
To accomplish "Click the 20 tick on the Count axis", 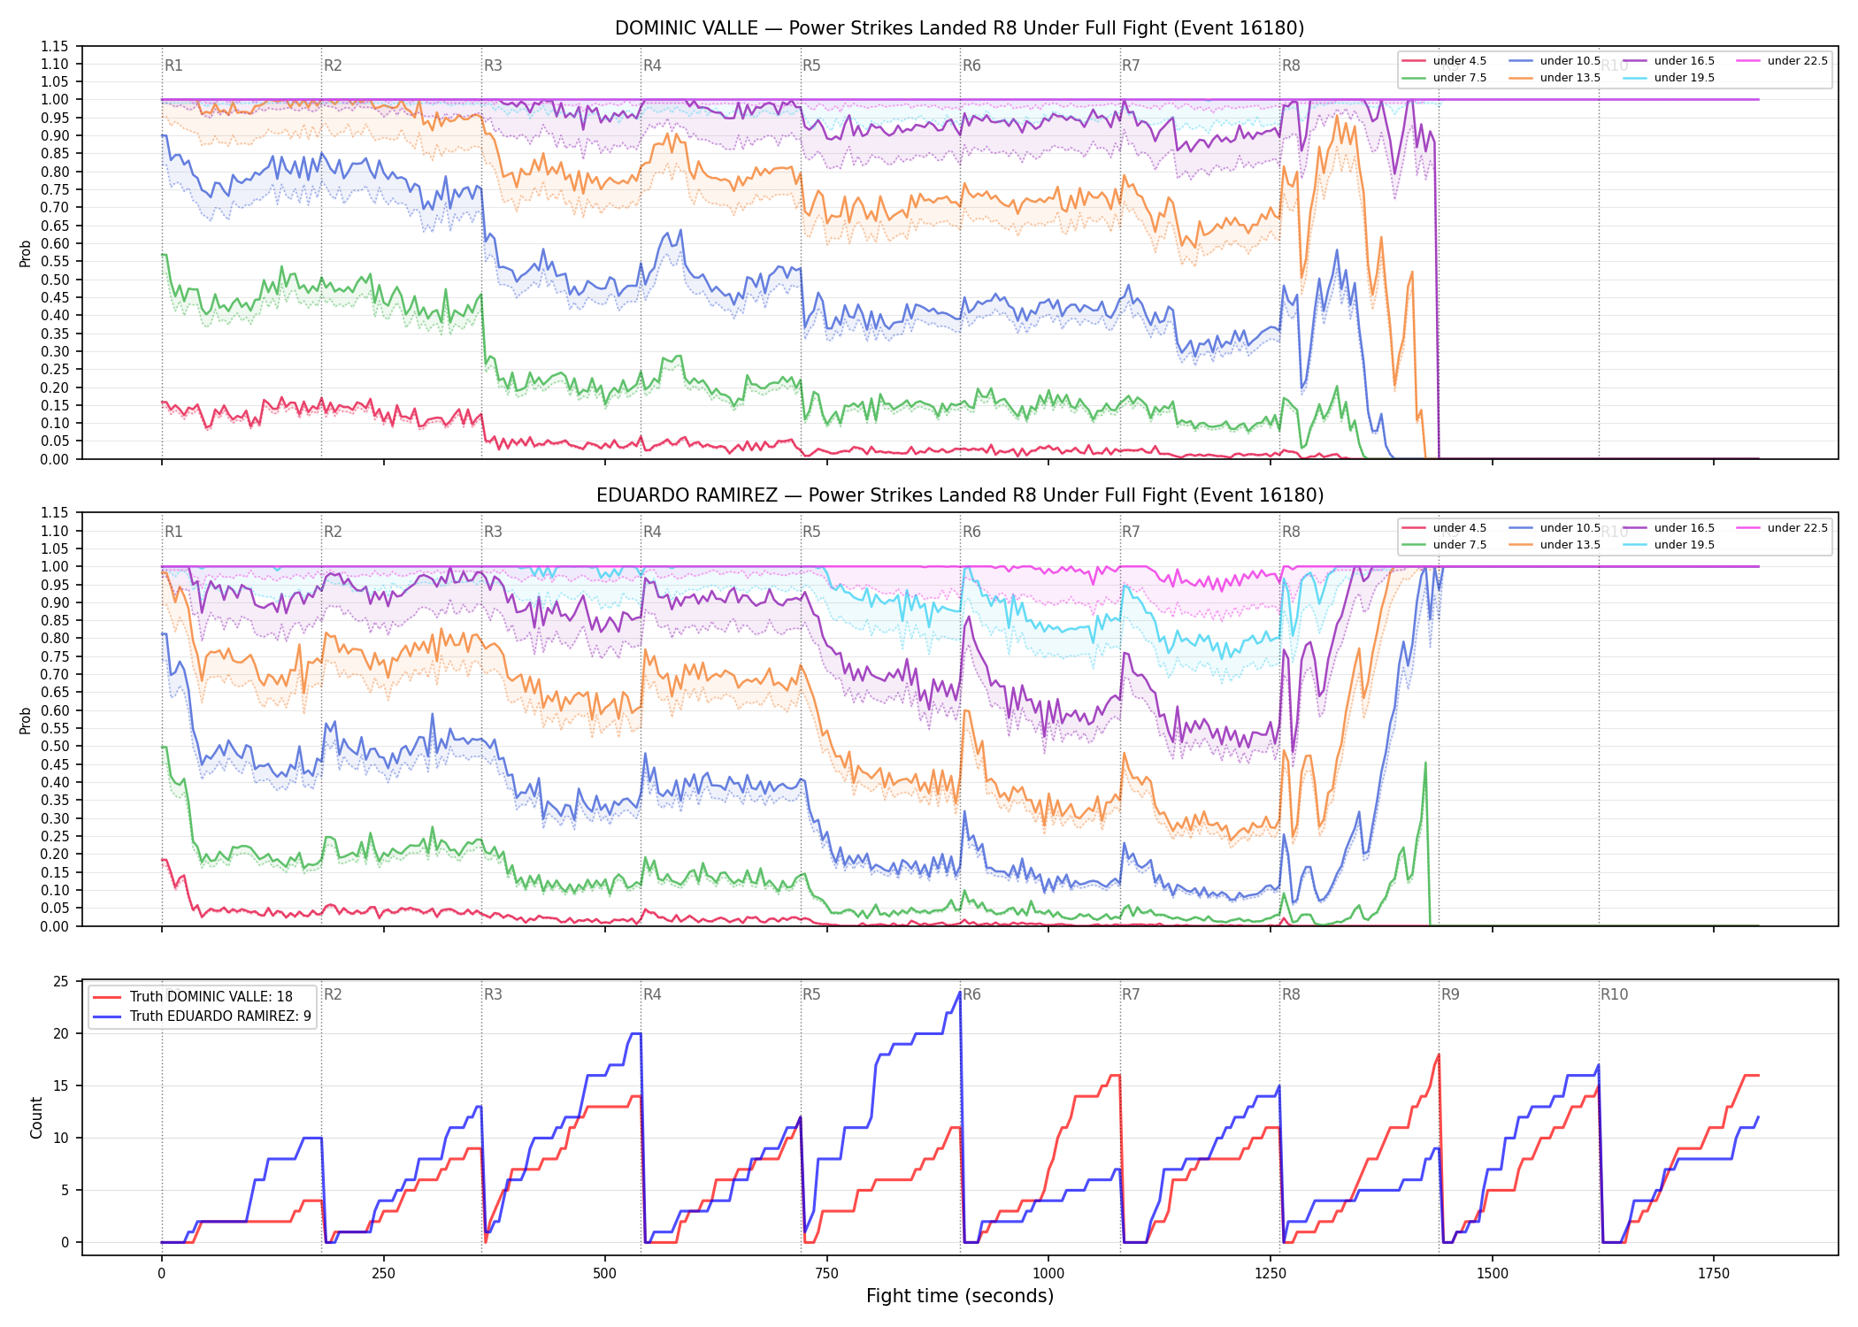I will pos(61,1033).
